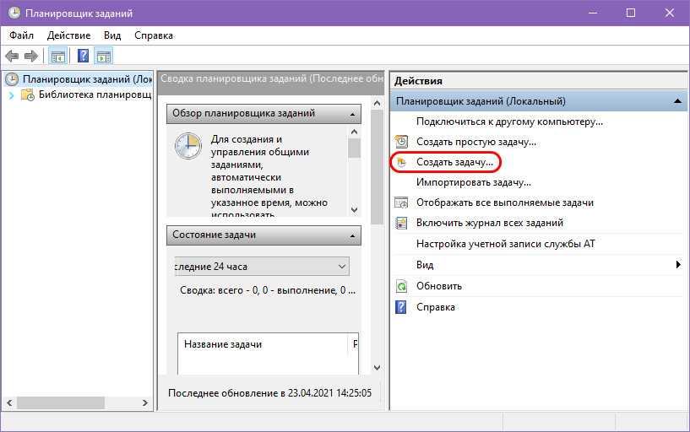Image resolution: width=690 pixels, height=432 pixels.
Task: Click Импортировать задачу... action
Action: click(473, 181)
